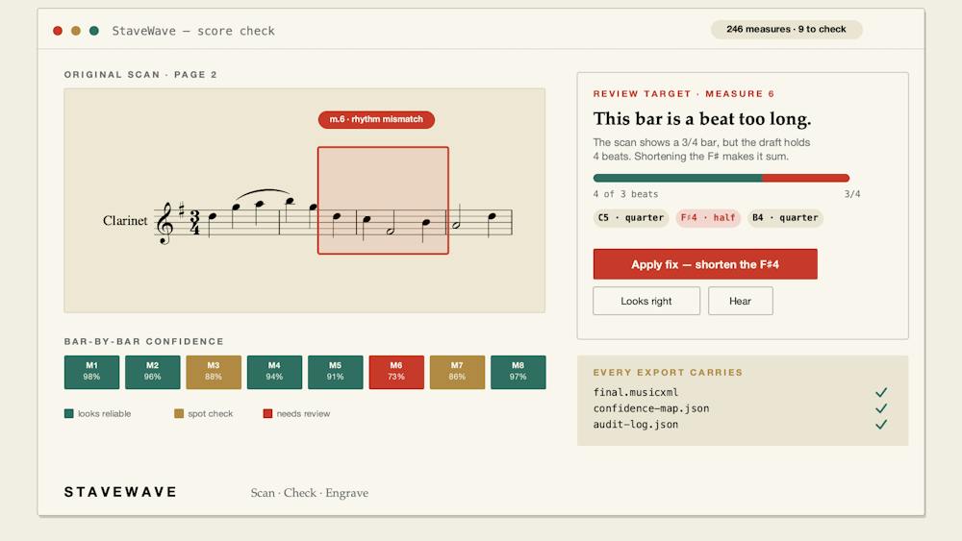
Task: Open the M7 86% spot-check tile
Action: [x=457, y=372]
